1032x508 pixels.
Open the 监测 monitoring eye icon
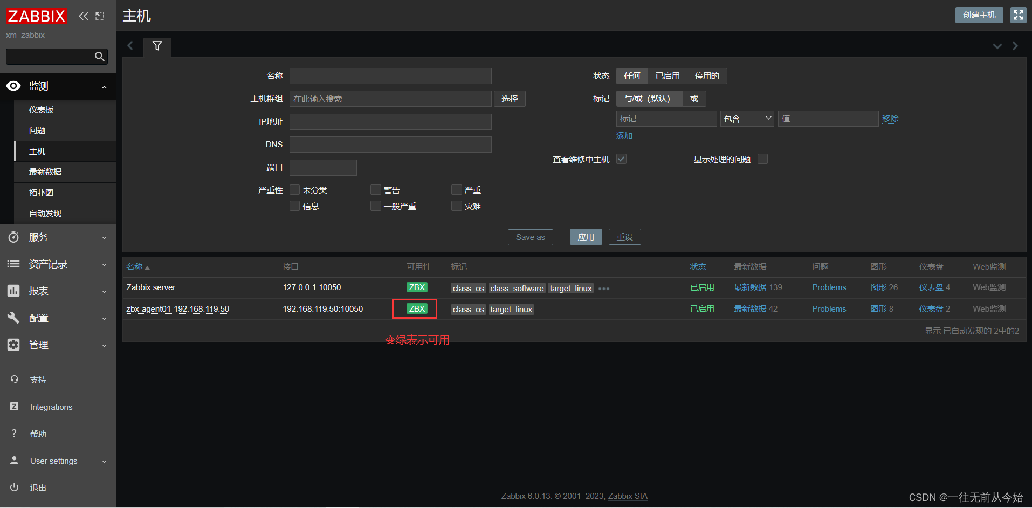(13, 86)
